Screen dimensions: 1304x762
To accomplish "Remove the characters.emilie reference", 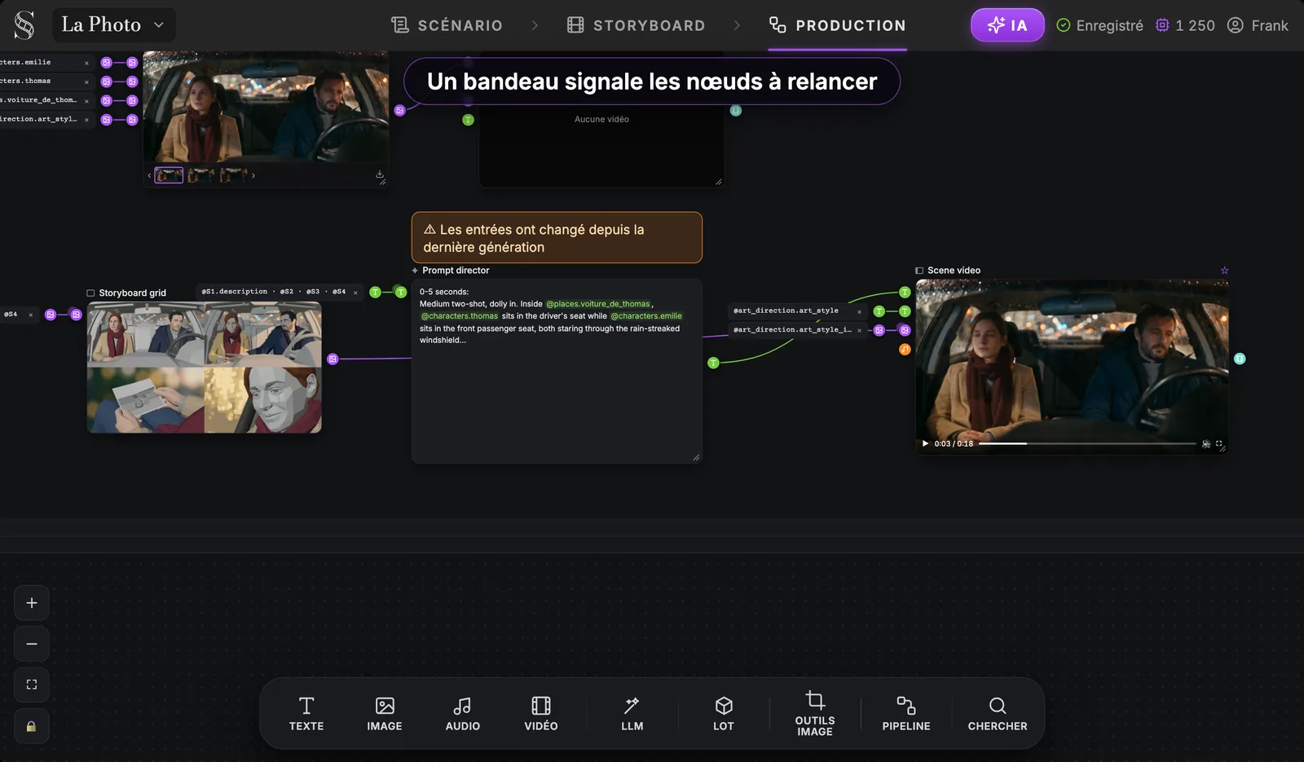I will tap(86, 63).
